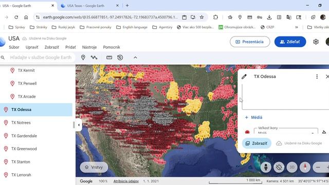
Task: Open a new browser tab
Action: (127, 6)
